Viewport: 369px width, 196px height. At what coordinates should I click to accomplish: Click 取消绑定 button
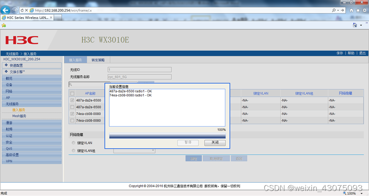click(x=216, y=159)
